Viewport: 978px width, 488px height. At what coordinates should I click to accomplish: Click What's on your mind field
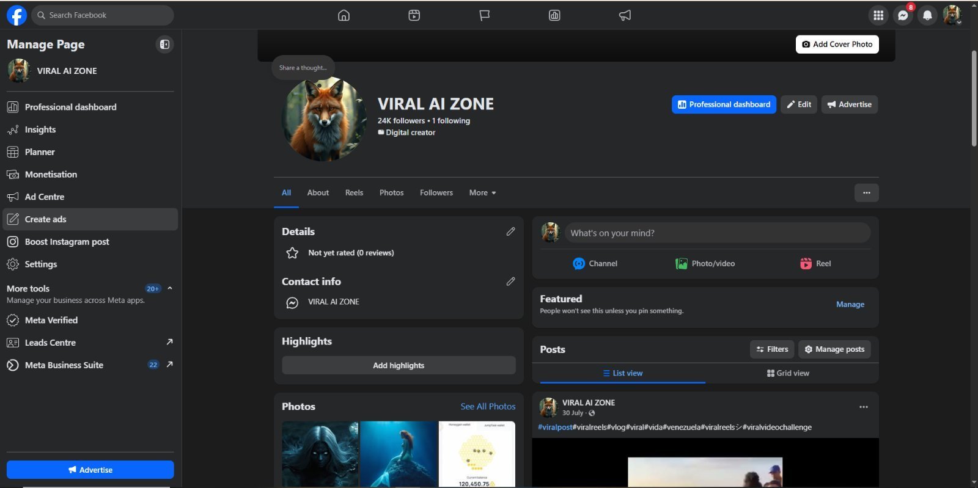(718, 233)
